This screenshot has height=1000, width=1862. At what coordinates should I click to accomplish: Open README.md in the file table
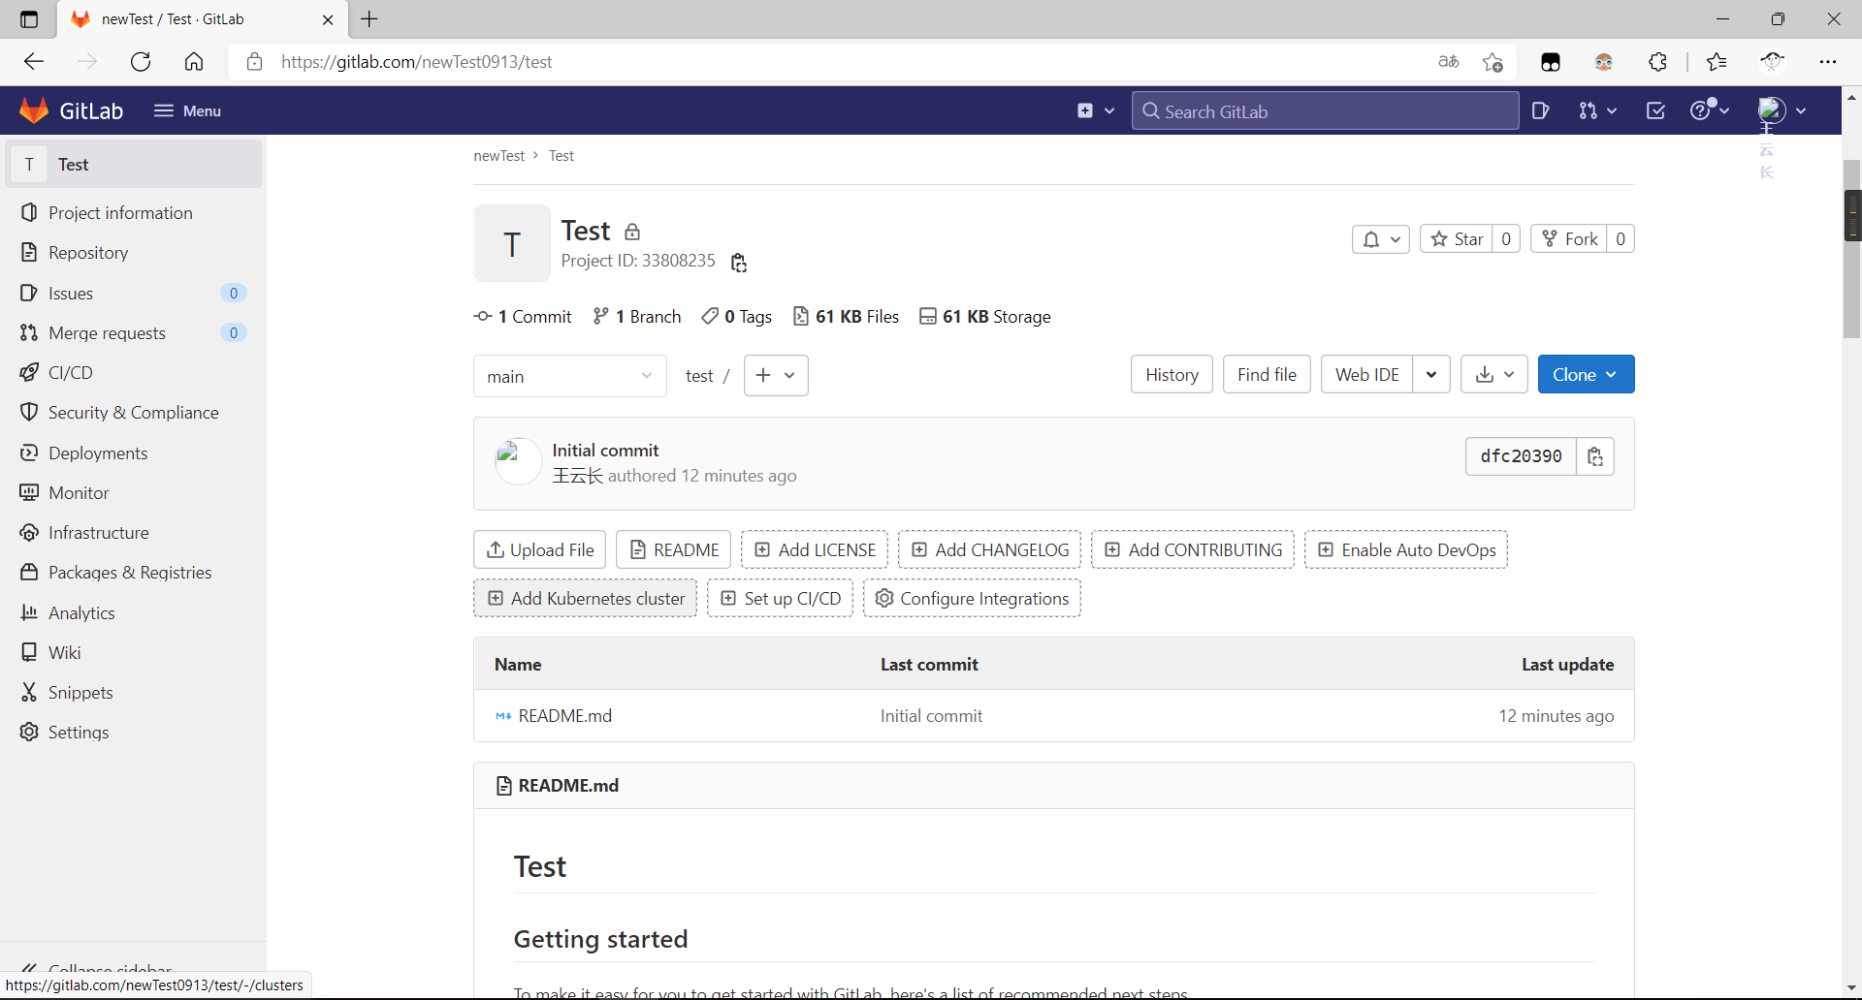tap(565, 716)
